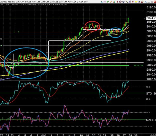
Task: Click the green funnel toolbar icon
Action: click(108, 2)
